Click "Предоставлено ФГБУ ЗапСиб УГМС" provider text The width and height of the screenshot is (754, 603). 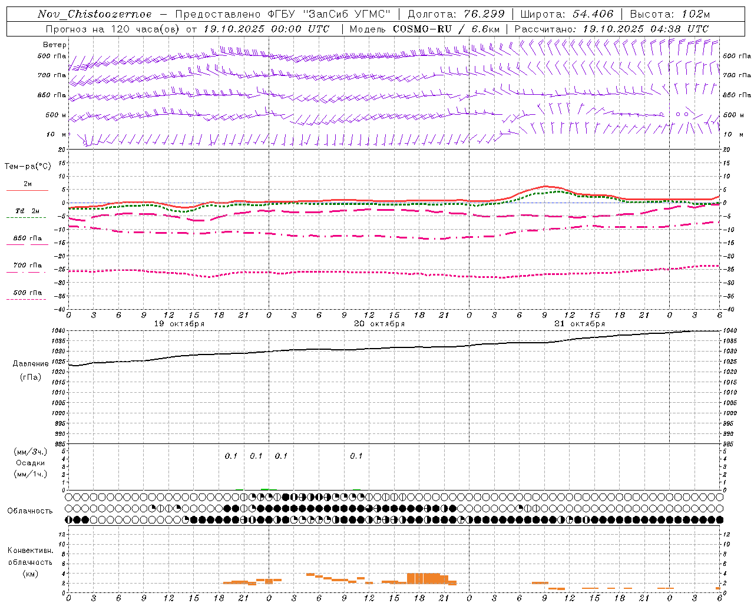pos(283,14)
